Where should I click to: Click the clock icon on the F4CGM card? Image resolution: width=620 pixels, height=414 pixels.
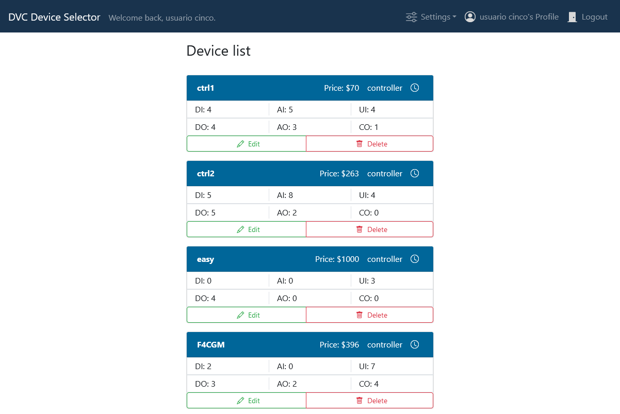point(415,344)
